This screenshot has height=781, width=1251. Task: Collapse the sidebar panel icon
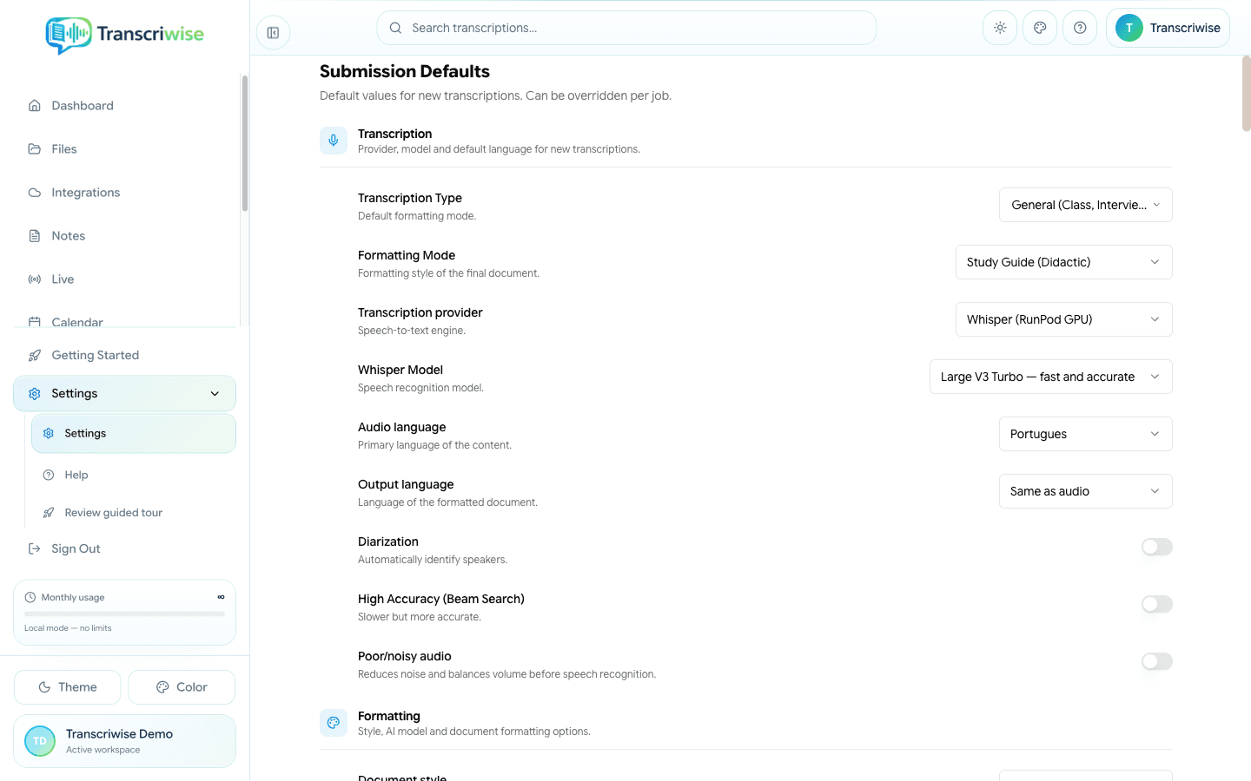pyautogui.click(x=273, y=33)
